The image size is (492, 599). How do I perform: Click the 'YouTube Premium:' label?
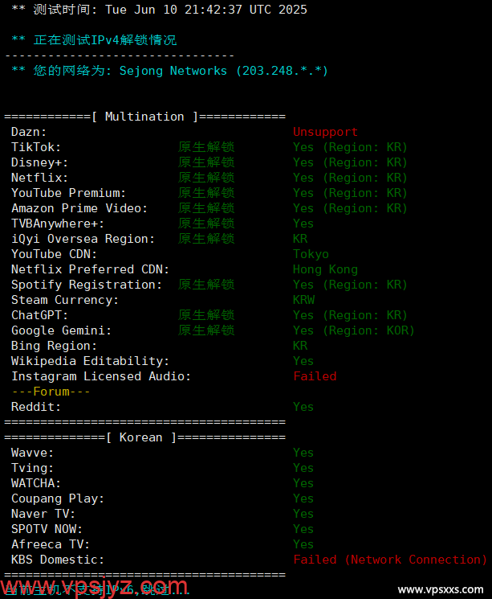69,193
